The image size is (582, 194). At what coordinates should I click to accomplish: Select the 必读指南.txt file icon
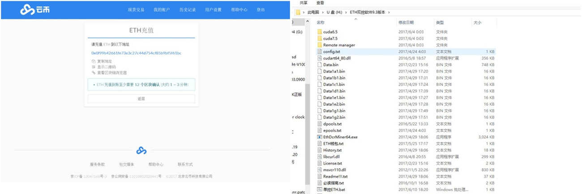coord(319,183)
